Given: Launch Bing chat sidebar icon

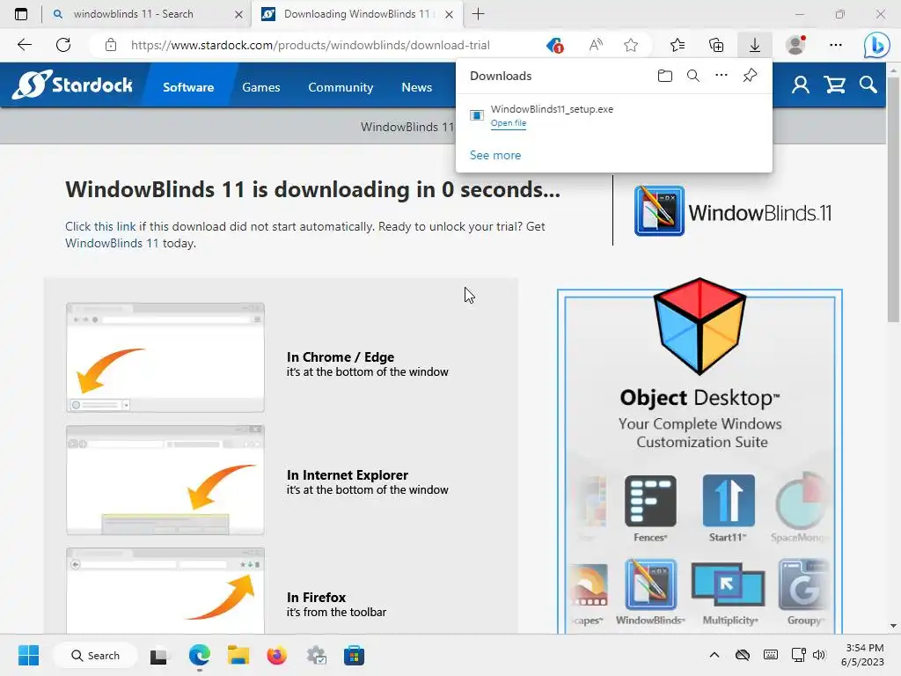Looking at the screenshot, I should [876, 45].
